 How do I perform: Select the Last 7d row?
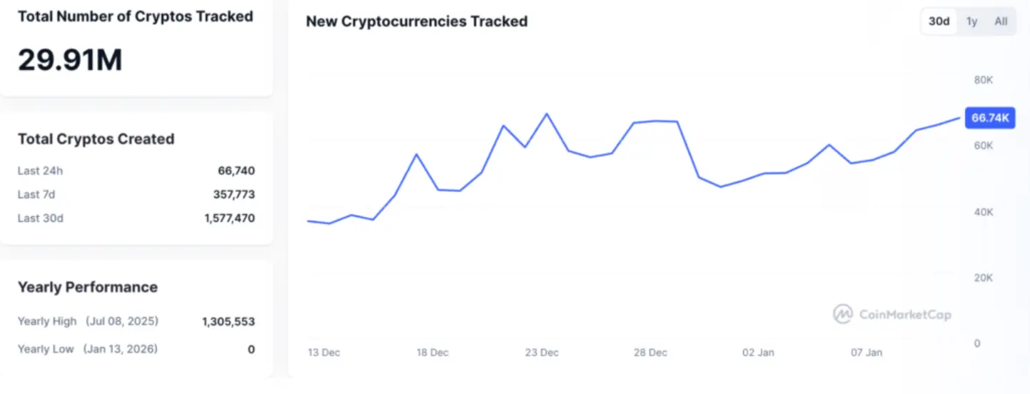click(x=136, y=194)
